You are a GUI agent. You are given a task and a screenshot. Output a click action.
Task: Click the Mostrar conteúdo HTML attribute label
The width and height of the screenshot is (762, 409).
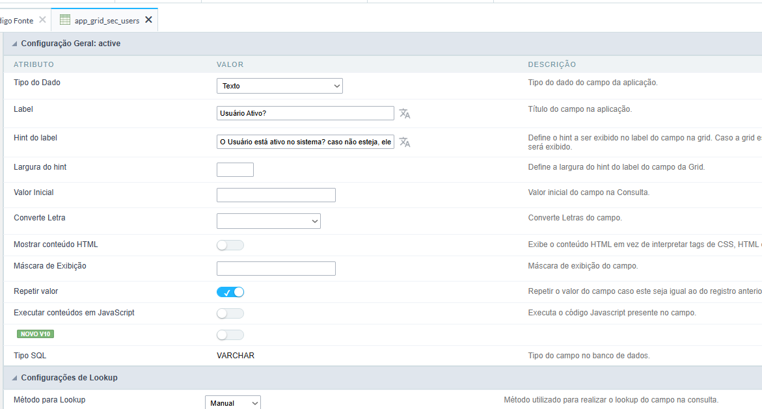56,244
